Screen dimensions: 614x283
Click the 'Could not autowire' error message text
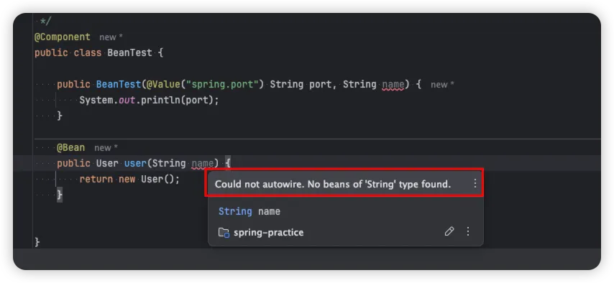point(333,184)
